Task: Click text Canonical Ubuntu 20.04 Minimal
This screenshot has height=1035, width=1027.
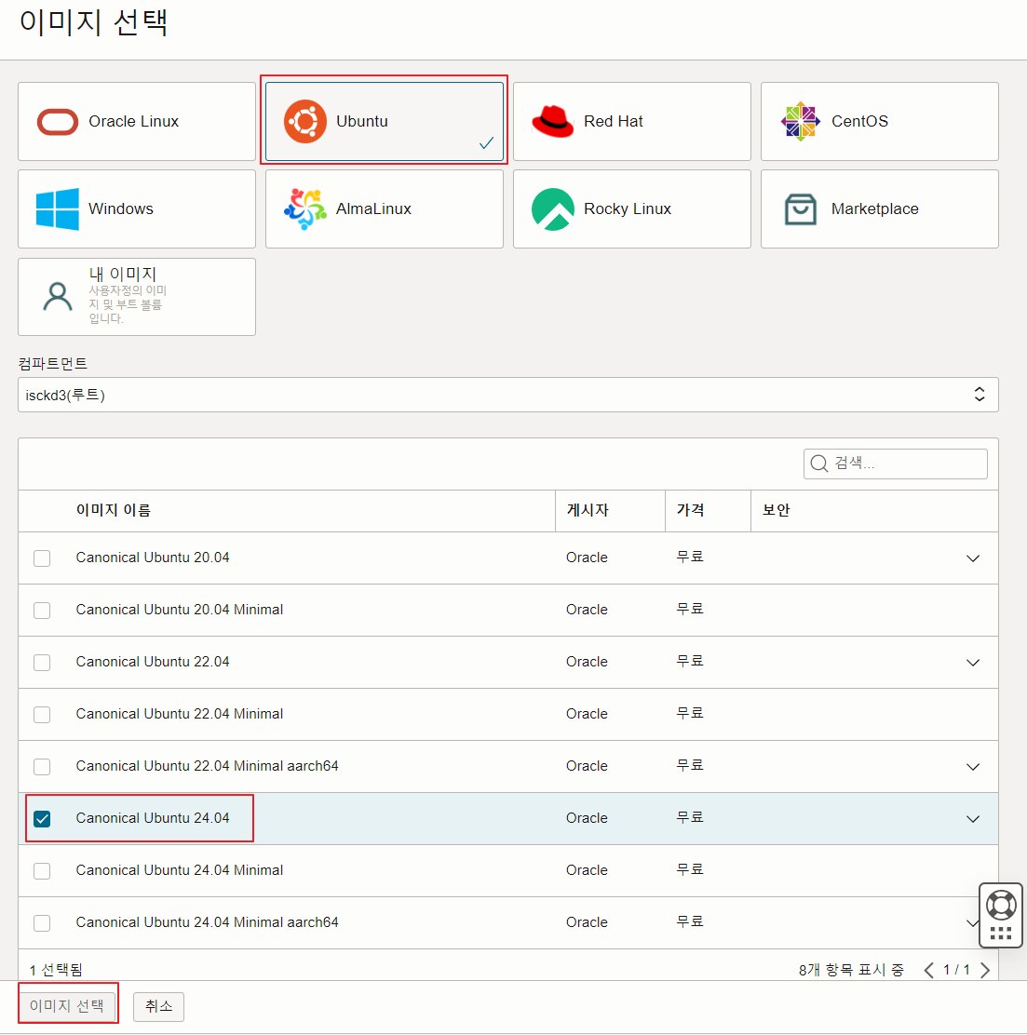Action: pos(180,610)
